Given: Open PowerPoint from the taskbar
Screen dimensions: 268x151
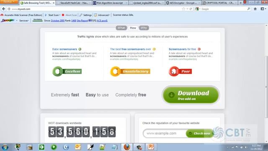Looking at the screenshot, I should point(151,147).
